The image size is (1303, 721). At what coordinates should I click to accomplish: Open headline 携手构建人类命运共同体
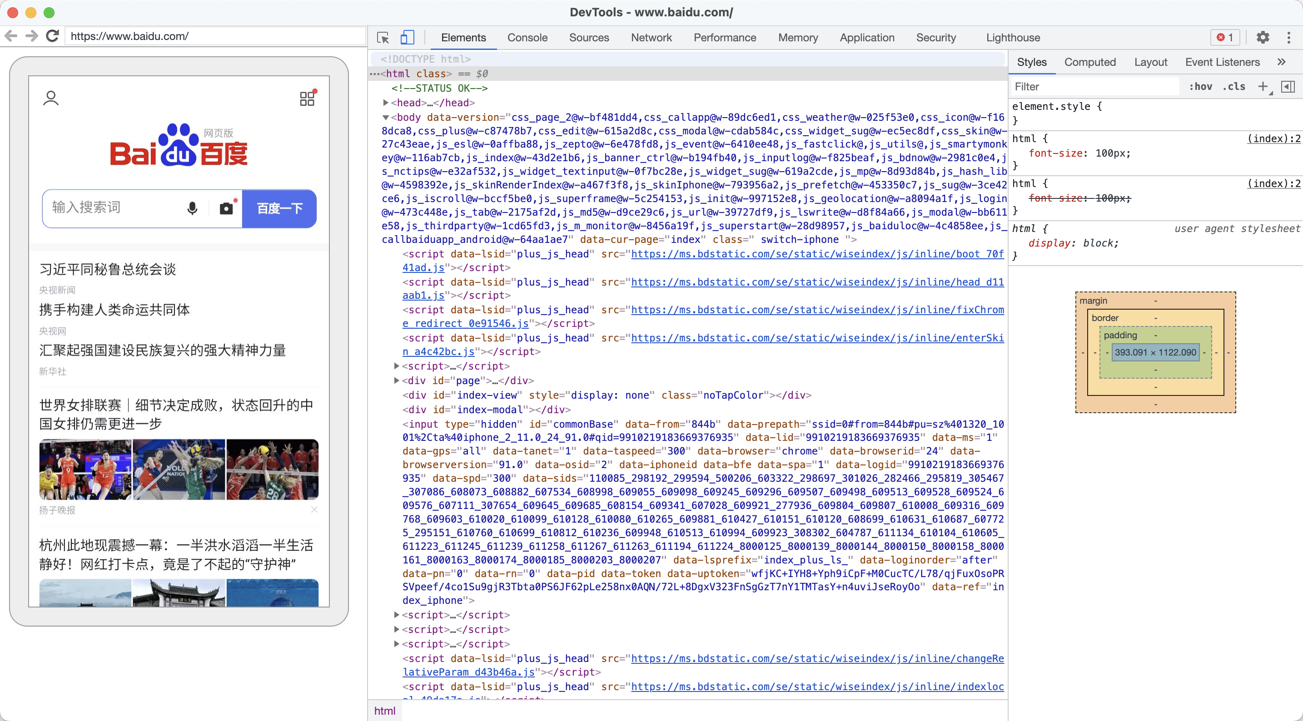114,310
